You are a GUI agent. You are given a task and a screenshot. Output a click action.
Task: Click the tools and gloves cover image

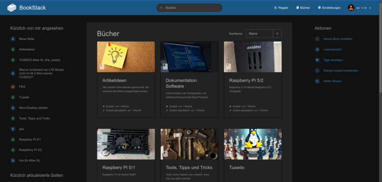coord(189,144)
